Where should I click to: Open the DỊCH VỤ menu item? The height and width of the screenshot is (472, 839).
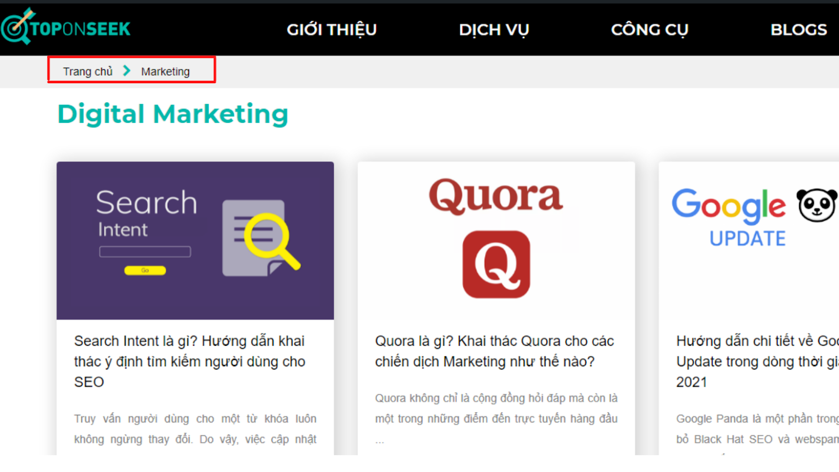coord(493,30)
